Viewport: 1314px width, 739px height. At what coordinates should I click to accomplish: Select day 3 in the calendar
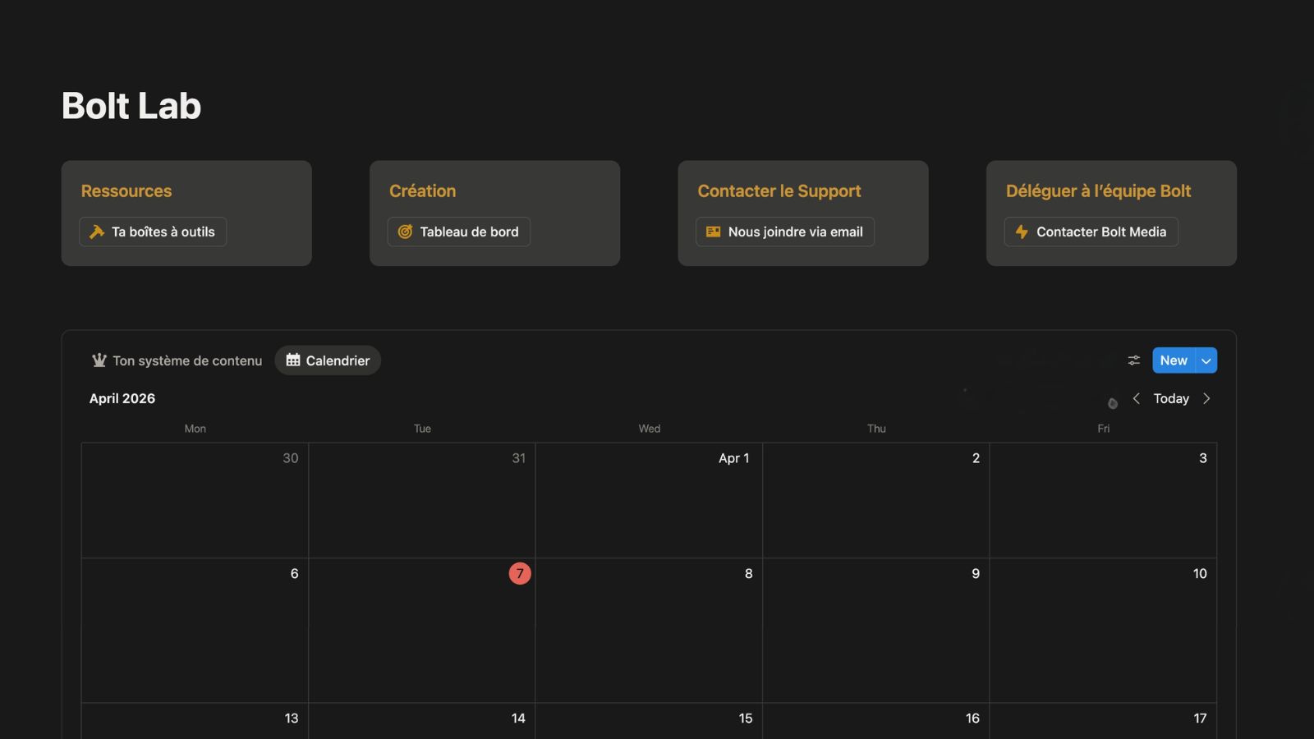pyautogui.click(x=1103, y=501)
